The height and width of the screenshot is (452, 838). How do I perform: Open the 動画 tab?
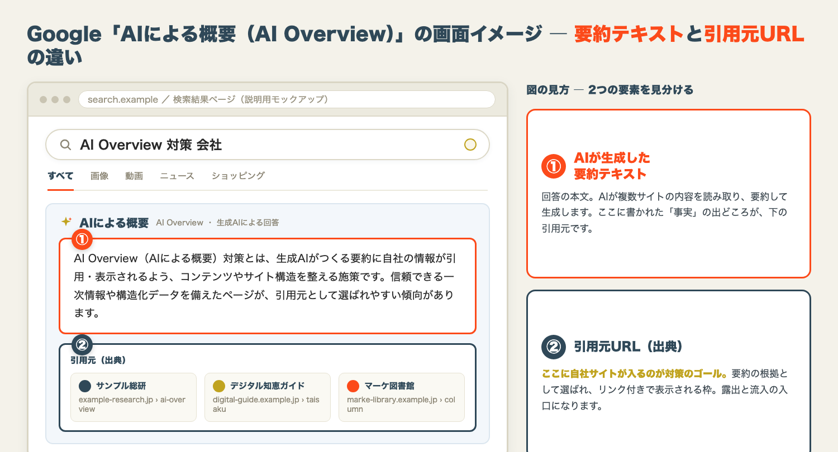[134, 176]
